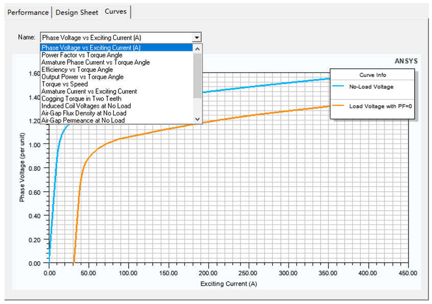Switch to the Performance tab

click(28, 12)
